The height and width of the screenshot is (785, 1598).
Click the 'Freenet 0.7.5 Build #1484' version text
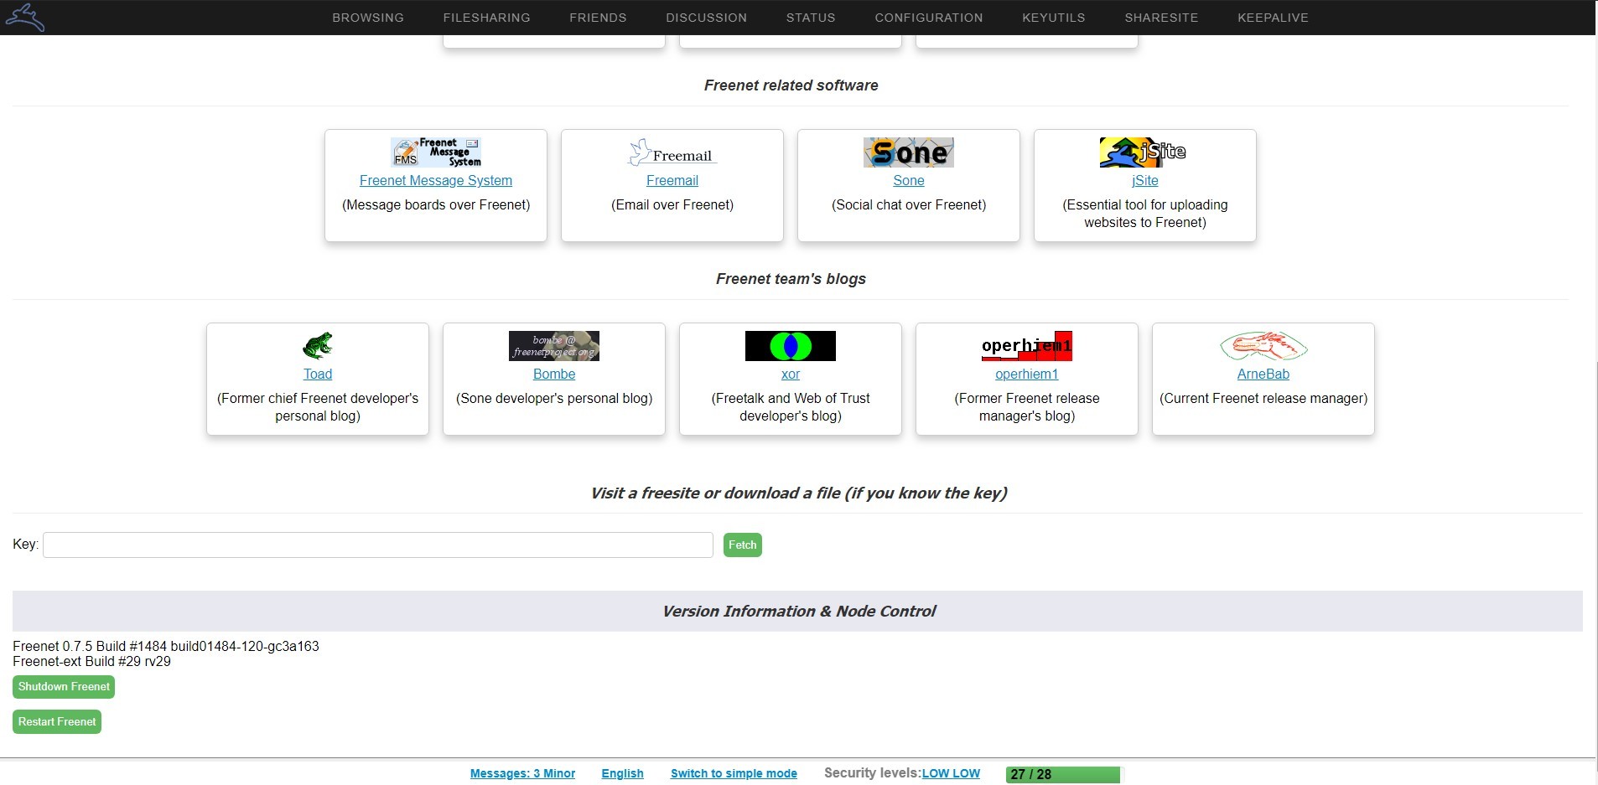pyautogui.click(x=166, y=646)
